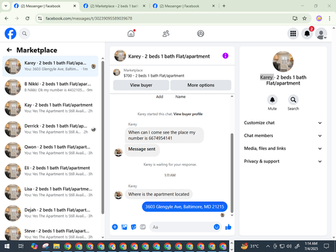Viewport: 336px width, 252px height.
Task: Open the Derrick conversation
Action: pos(50,129)
